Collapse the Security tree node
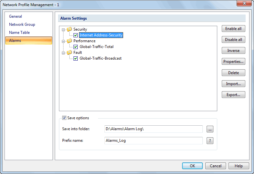Image resolution: width=254 pixels, height=174 pixels. [x=63, y=30]
